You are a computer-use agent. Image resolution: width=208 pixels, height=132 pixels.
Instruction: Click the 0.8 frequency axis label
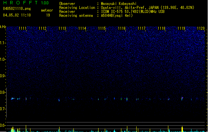(x=3, y=92)
